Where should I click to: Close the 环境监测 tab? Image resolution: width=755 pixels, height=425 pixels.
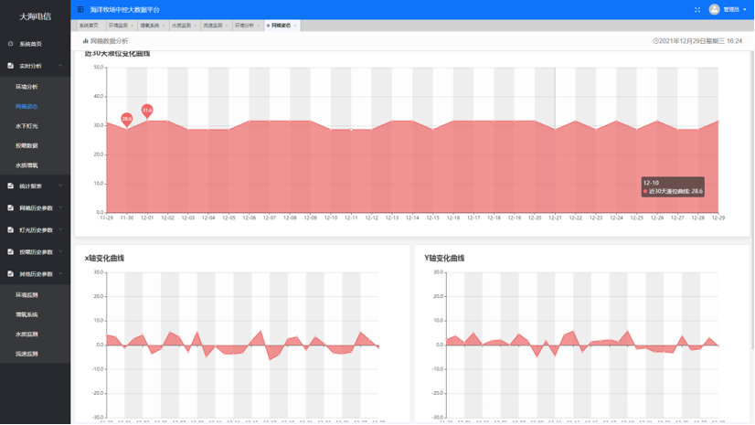(x=132, y=26)
